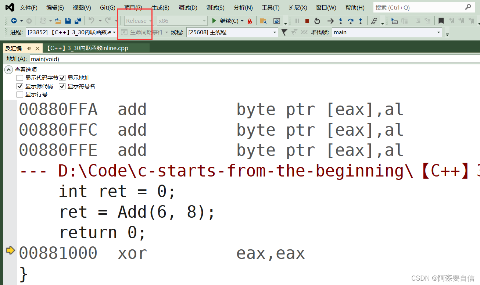Open the 工具(T) menu

pyautogui.click(x=271, y=7)
